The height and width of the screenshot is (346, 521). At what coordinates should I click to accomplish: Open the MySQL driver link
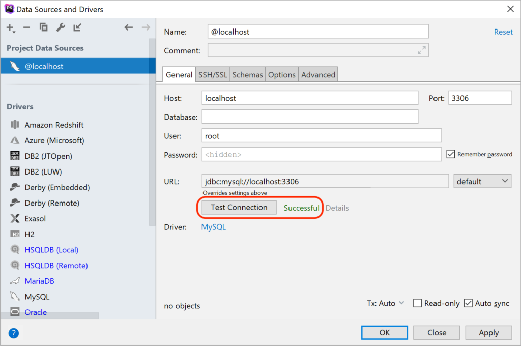click(x=213, y=227)
